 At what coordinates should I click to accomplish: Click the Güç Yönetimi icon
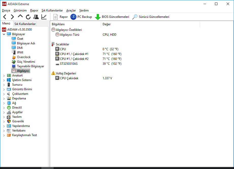point(14,62)
